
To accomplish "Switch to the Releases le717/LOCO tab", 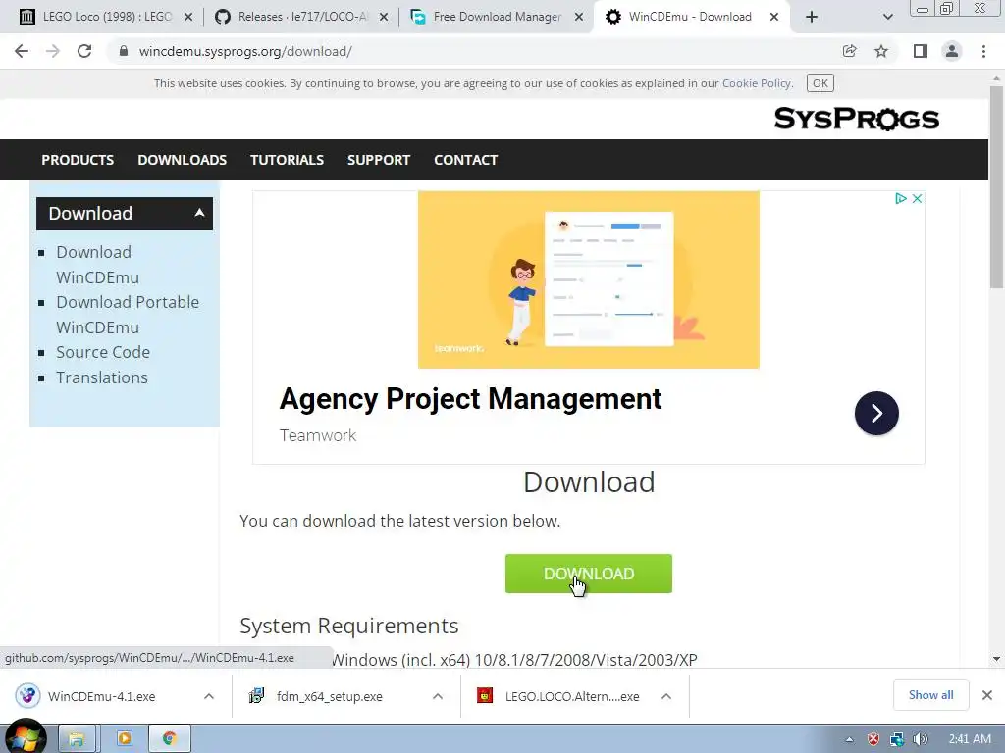I will point(302,17).
